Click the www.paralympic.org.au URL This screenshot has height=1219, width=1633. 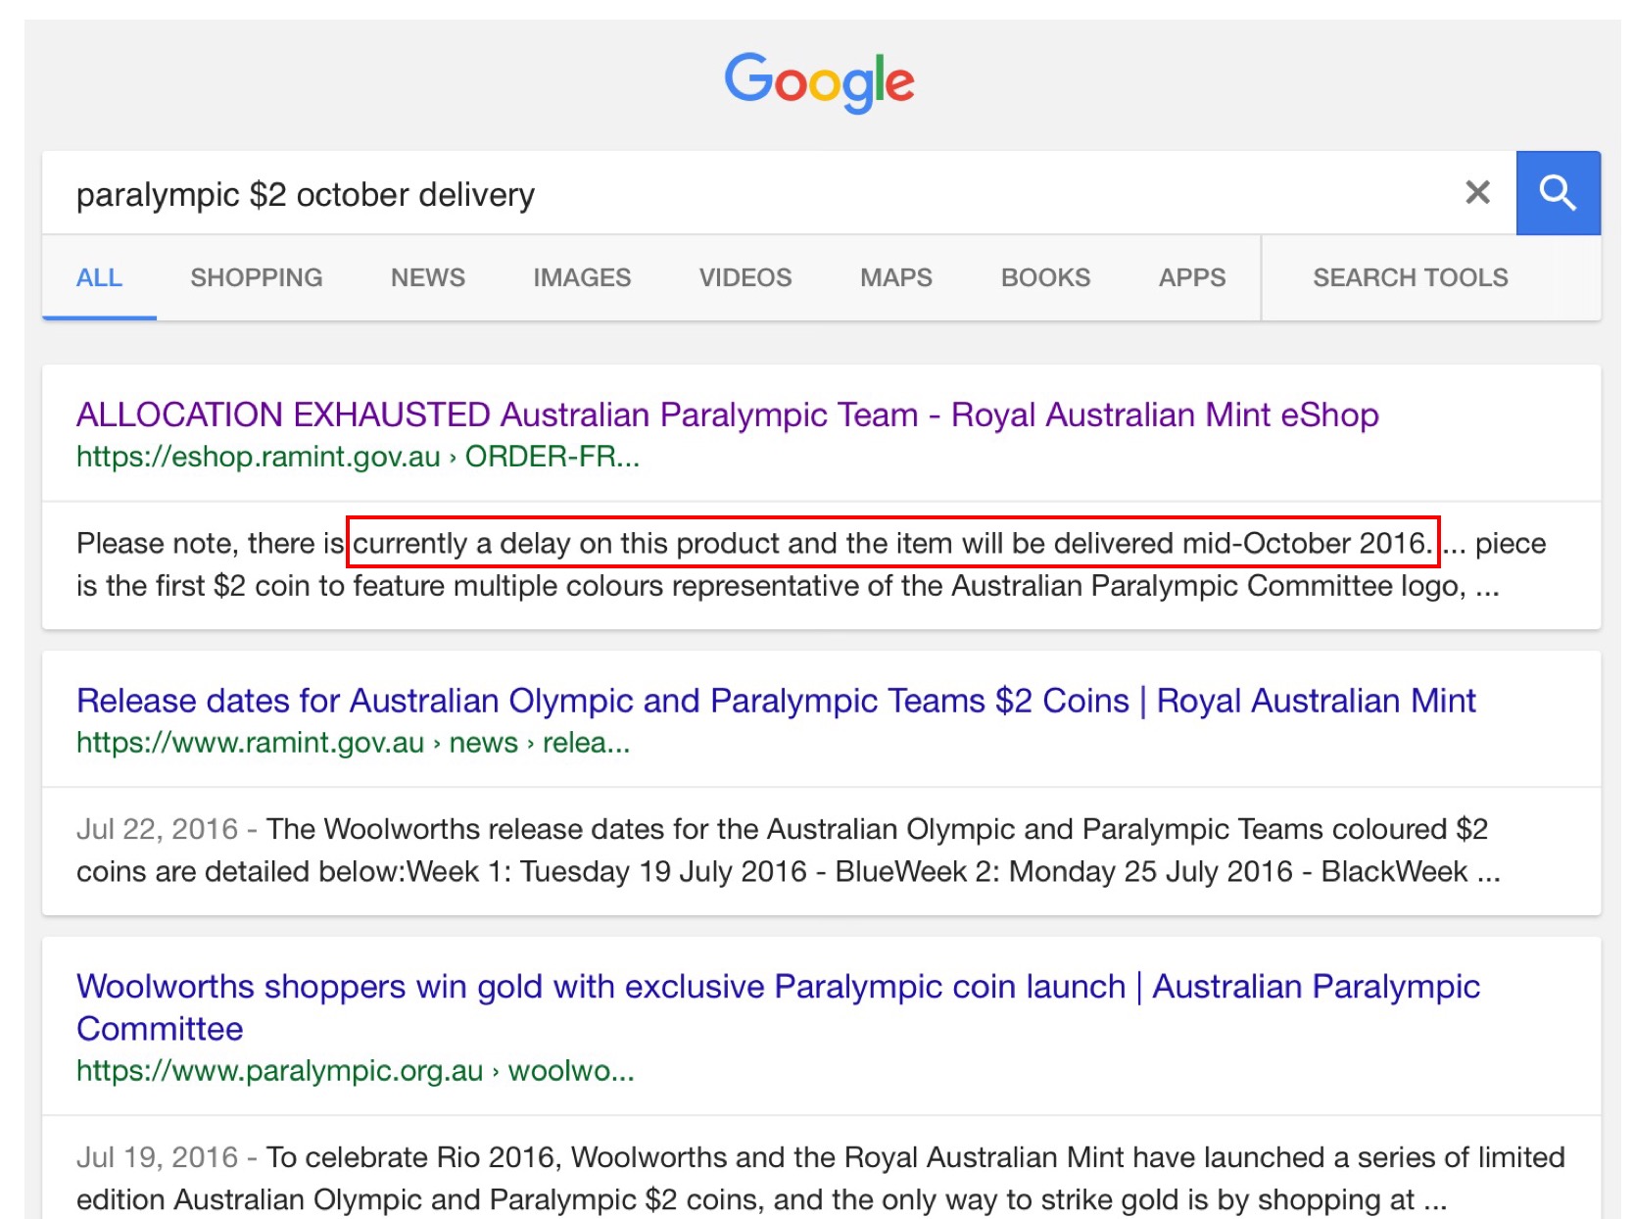(x=356, y=1071)
